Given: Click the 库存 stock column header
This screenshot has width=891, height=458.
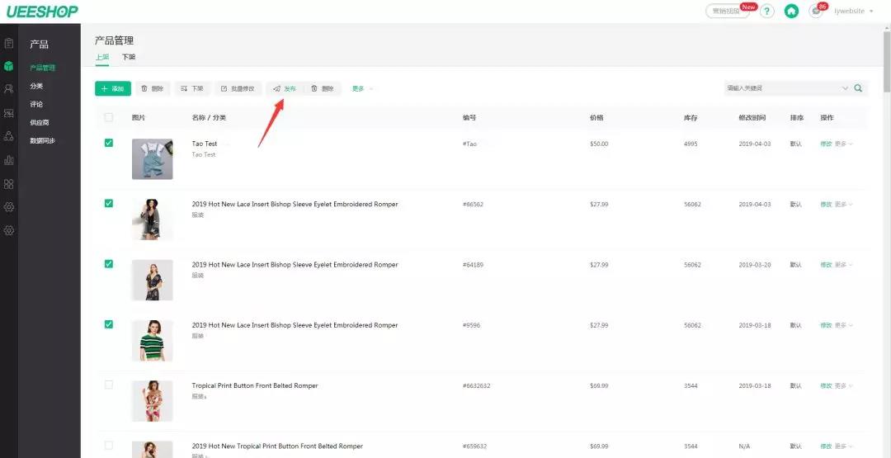Looking at the screenshot, I should click(691, 118).
